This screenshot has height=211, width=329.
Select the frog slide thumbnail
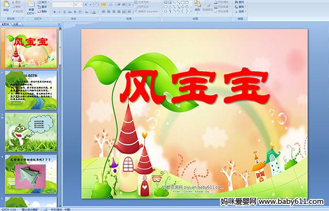[x=31, y=132]
